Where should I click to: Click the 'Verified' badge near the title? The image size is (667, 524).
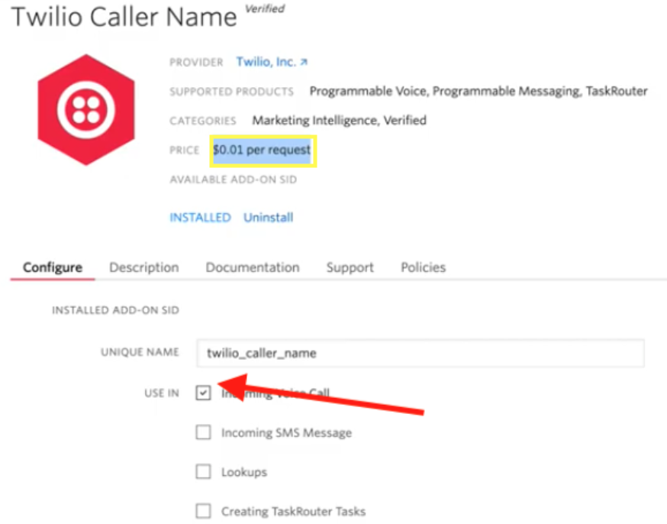point(265,8)
